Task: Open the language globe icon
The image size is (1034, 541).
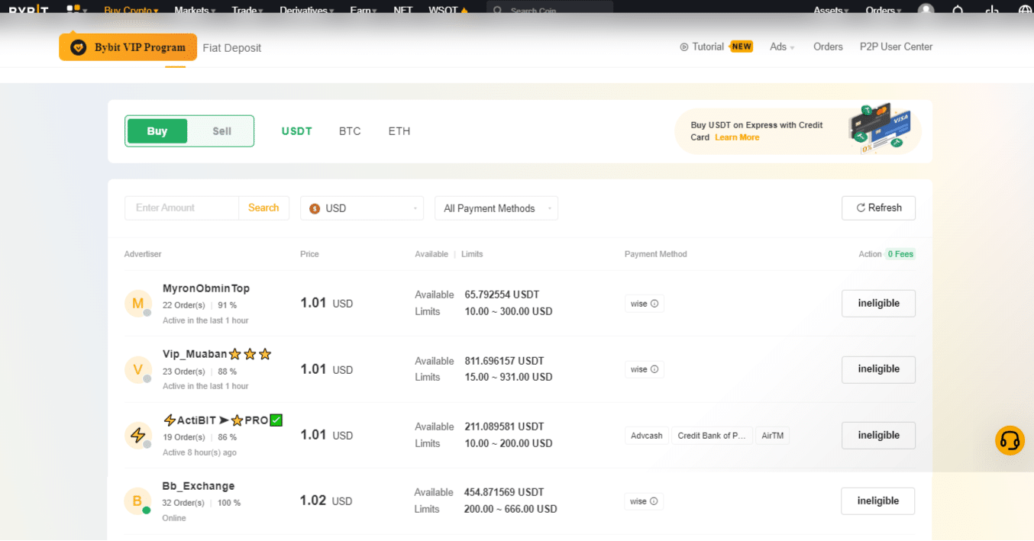Action: [x=1026, y=11]
